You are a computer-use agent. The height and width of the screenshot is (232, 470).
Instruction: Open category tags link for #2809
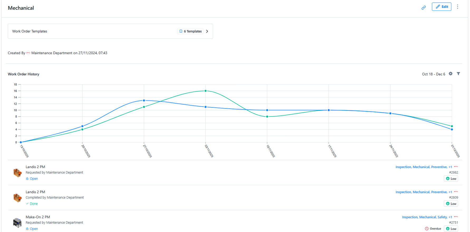pyautogui.click(x=424, y=192)
